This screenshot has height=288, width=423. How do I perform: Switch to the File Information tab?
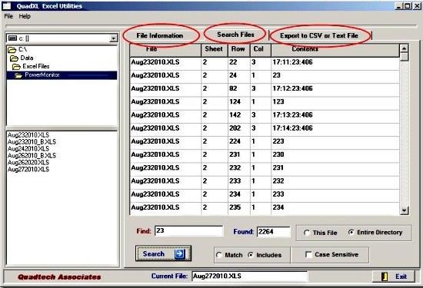tap(160, 35)
